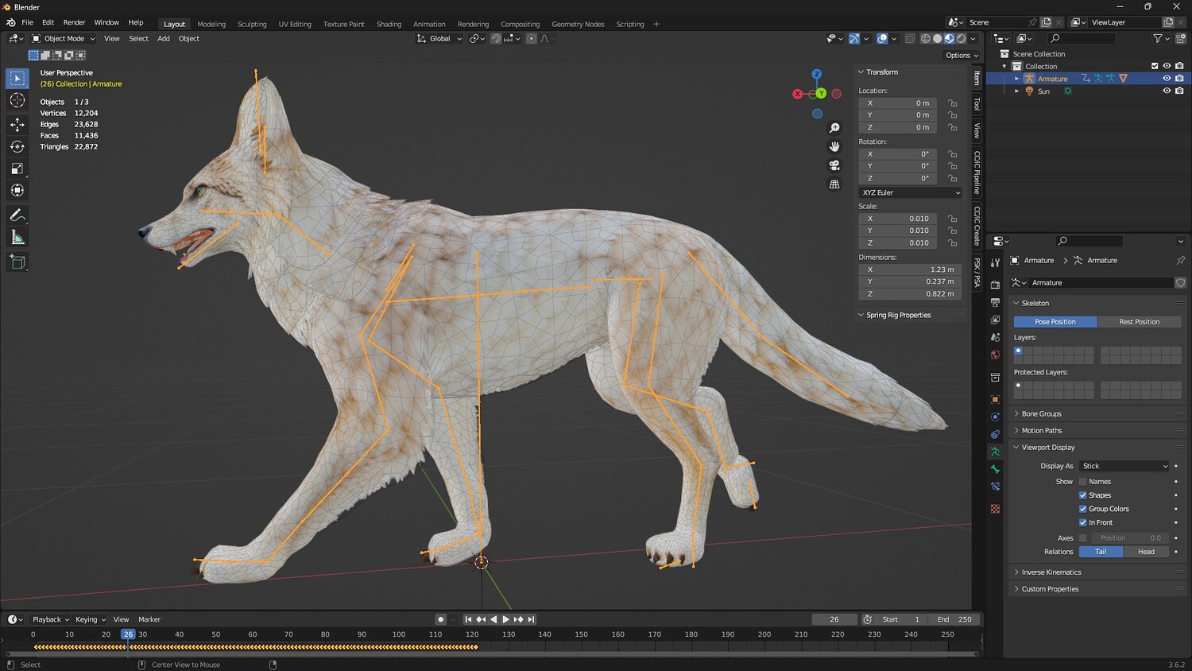The height and width of the screenshot is (671, 1192).
Task: Switch skeleton to Rest Position
Action: click(1139, 322)
